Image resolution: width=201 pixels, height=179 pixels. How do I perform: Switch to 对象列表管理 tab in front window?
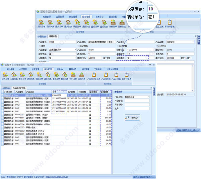(x=112, y=69)
